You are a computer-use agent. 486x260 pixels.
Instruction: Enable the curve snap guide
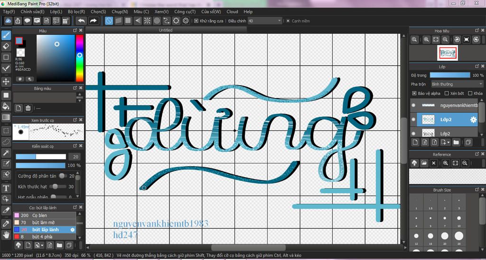coord(167,21)
